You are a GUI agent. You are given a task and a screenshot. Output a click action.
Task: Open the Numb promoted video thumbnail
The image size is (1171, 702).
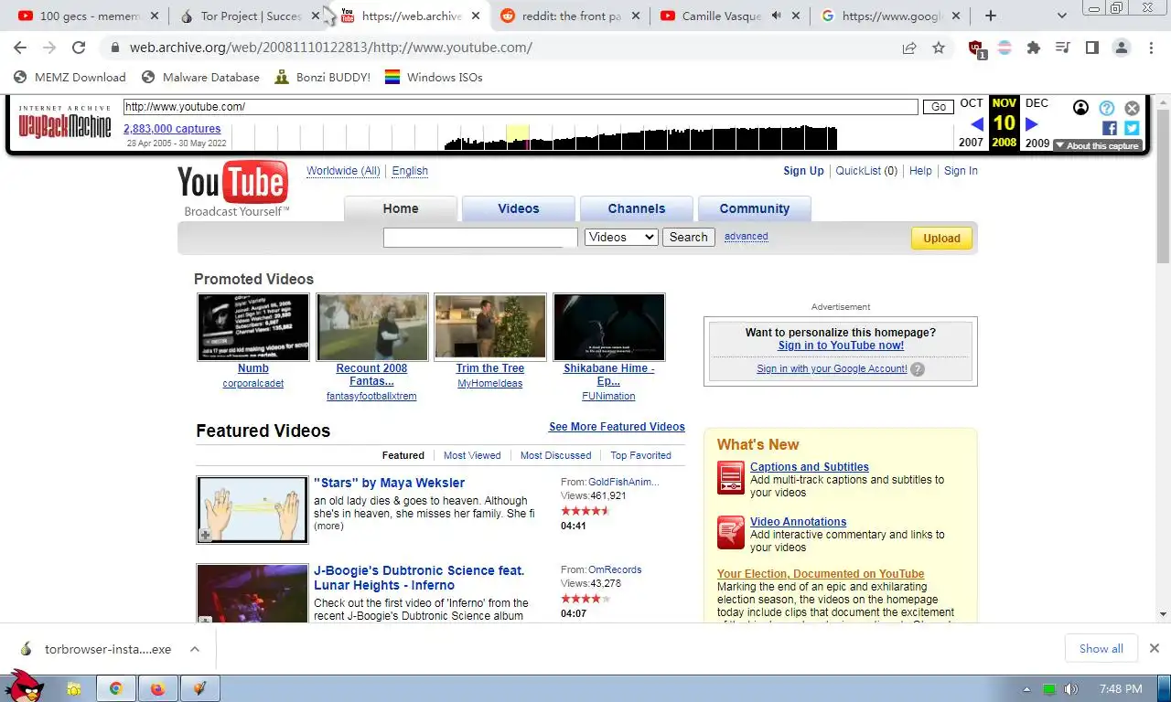tap(253, 327)
